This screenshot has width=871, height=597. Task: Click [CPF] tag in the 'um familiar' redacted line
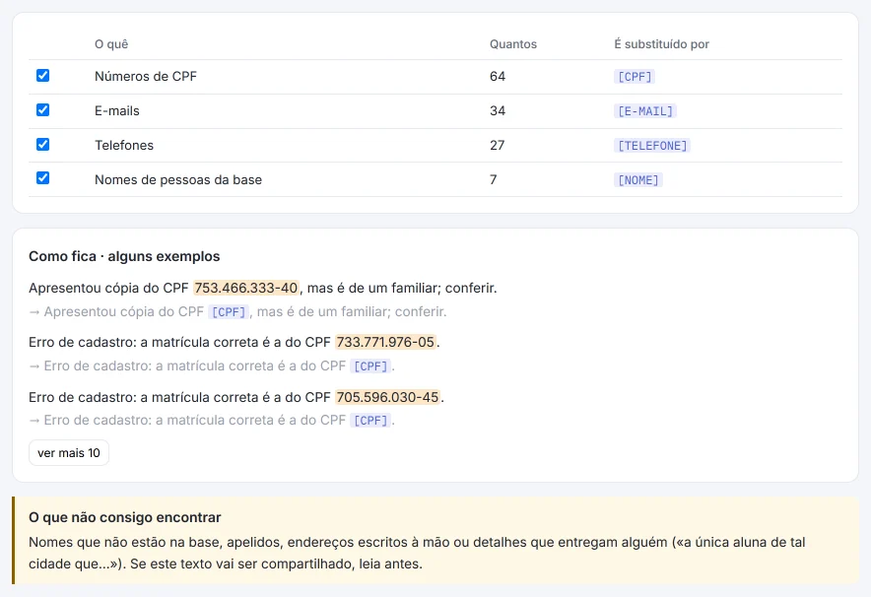tap(229, 312)
